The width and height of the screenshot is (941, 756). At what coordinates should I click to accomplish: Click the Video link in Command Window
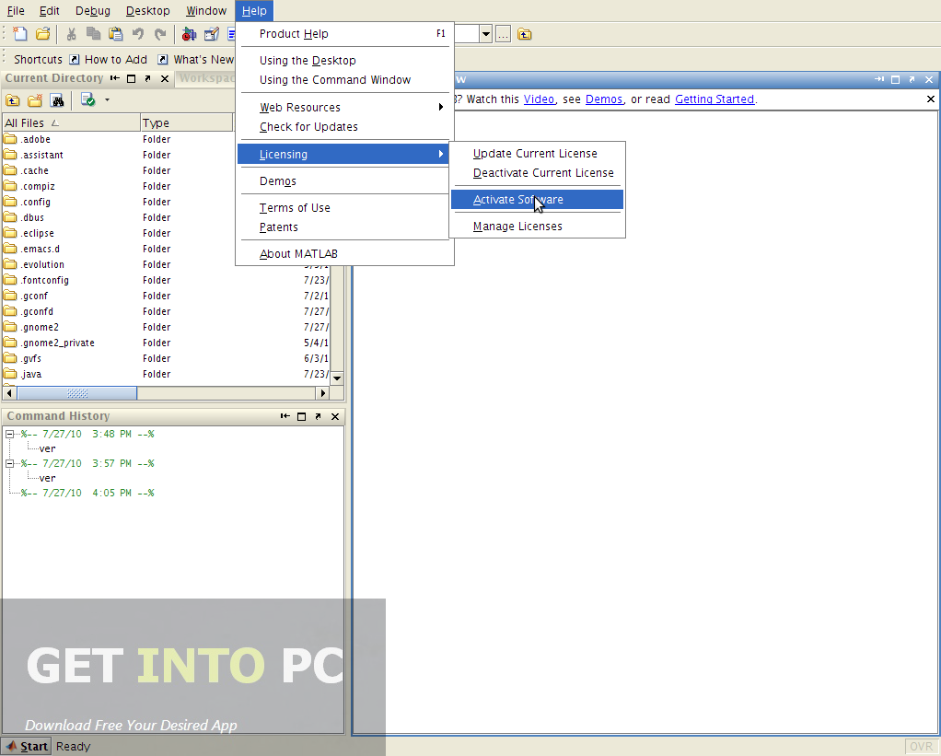[x=539, y=99]
